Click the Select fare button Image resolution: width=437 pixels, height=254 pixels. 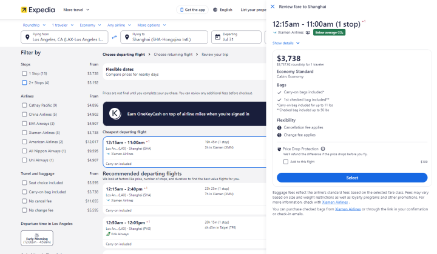pyautogui.click(x=352, y=178)
